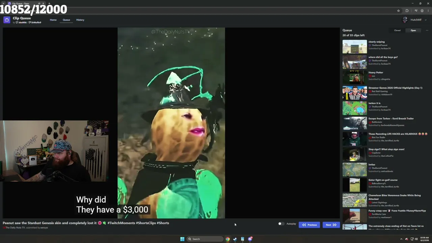Image resolution: width=432 pixels, height=243 pixels.
Task: Click 'Gator fight on golf course' title
Action: click(383, 180)
